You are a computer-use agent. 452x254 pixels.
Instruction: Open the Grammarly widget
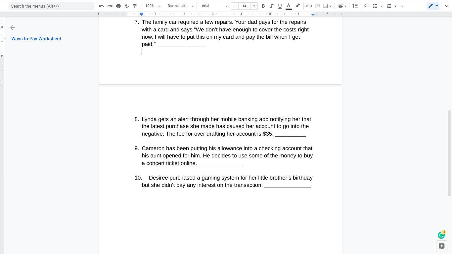441,235
